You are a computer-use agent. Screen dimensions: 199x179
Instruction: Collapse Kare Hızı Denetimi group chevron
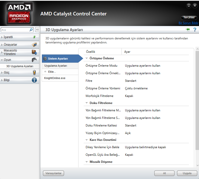(87, 140)
